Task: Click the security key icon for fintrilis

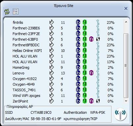Action: (98, 22)
